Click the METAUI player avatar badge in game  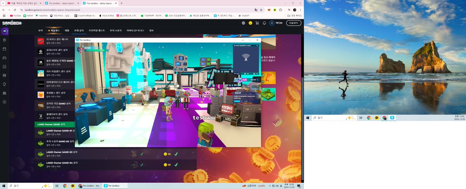pyautogui.click(x=81, y=49)
